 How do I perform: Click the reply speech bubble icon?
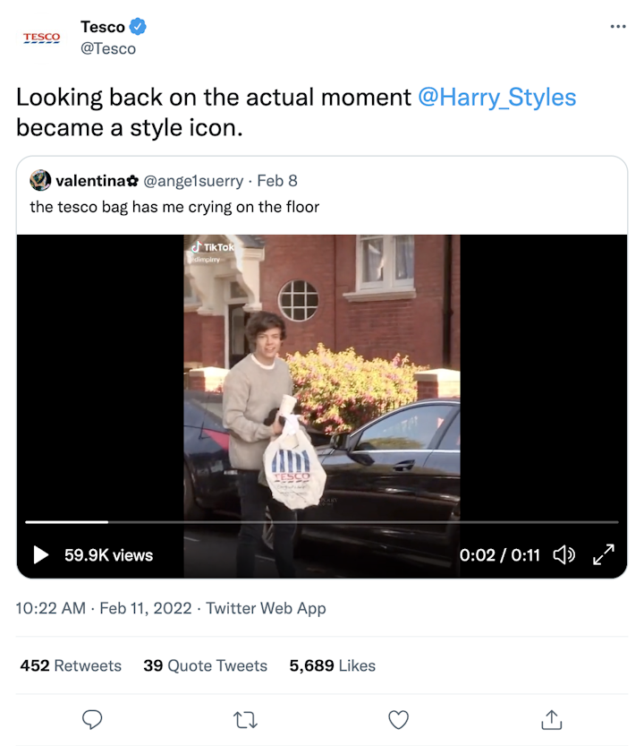click(92, 719)
